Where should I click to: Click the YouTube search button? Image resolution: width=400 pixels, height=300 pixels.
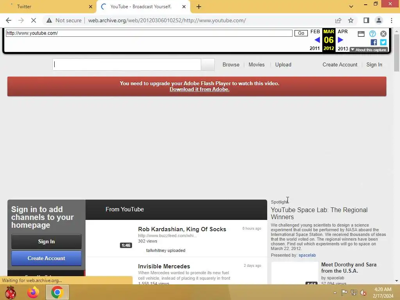coord(208,64)
